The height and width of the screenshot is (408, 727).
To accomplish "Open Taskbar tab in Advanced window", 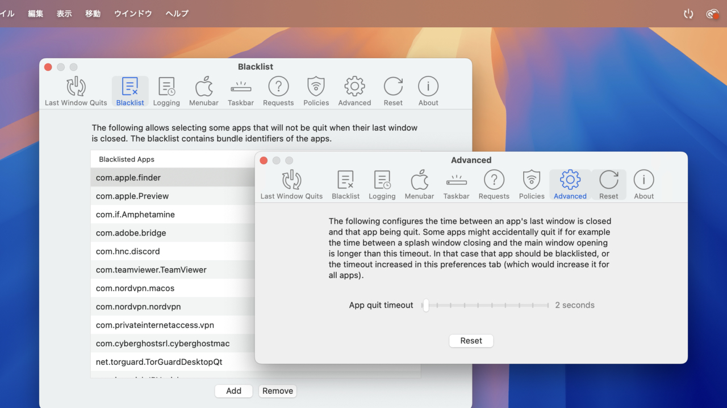I will coord(457,185).
